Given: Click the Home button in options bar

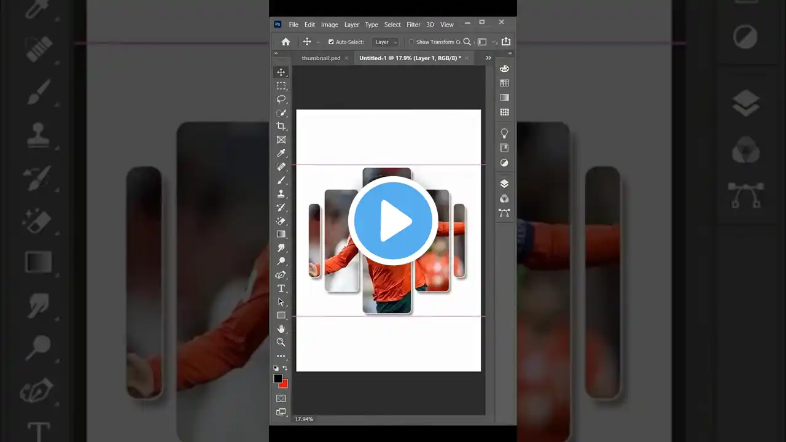Looking at the screenshot, I should [x=286, y=42].
